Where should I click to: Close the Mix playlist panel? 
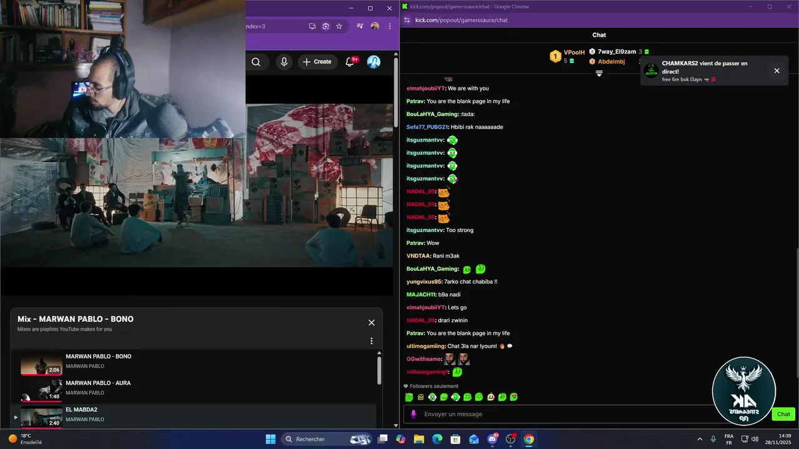click(x=371, y=322)
